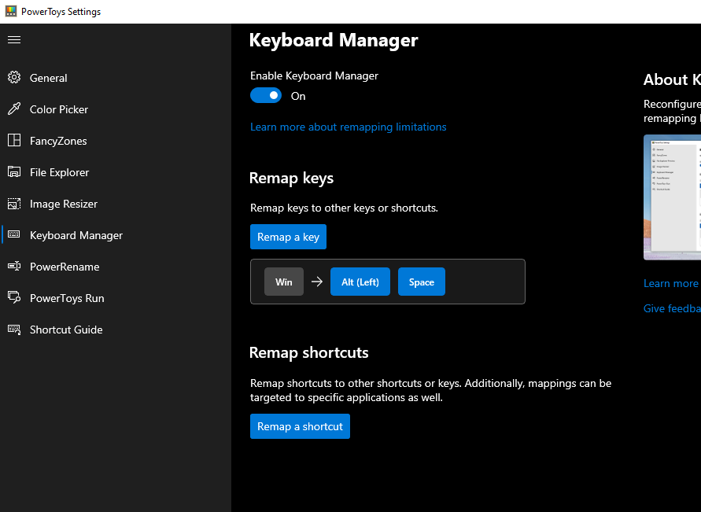The width and height of the screenshot is (701, 512).
Task: Click the FancyZones layout icon
Action: coord(14,140)
